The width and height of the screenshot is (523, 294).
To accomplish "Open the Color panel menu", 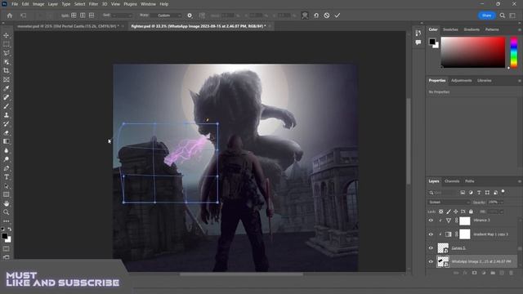I will tap(520, 29).
